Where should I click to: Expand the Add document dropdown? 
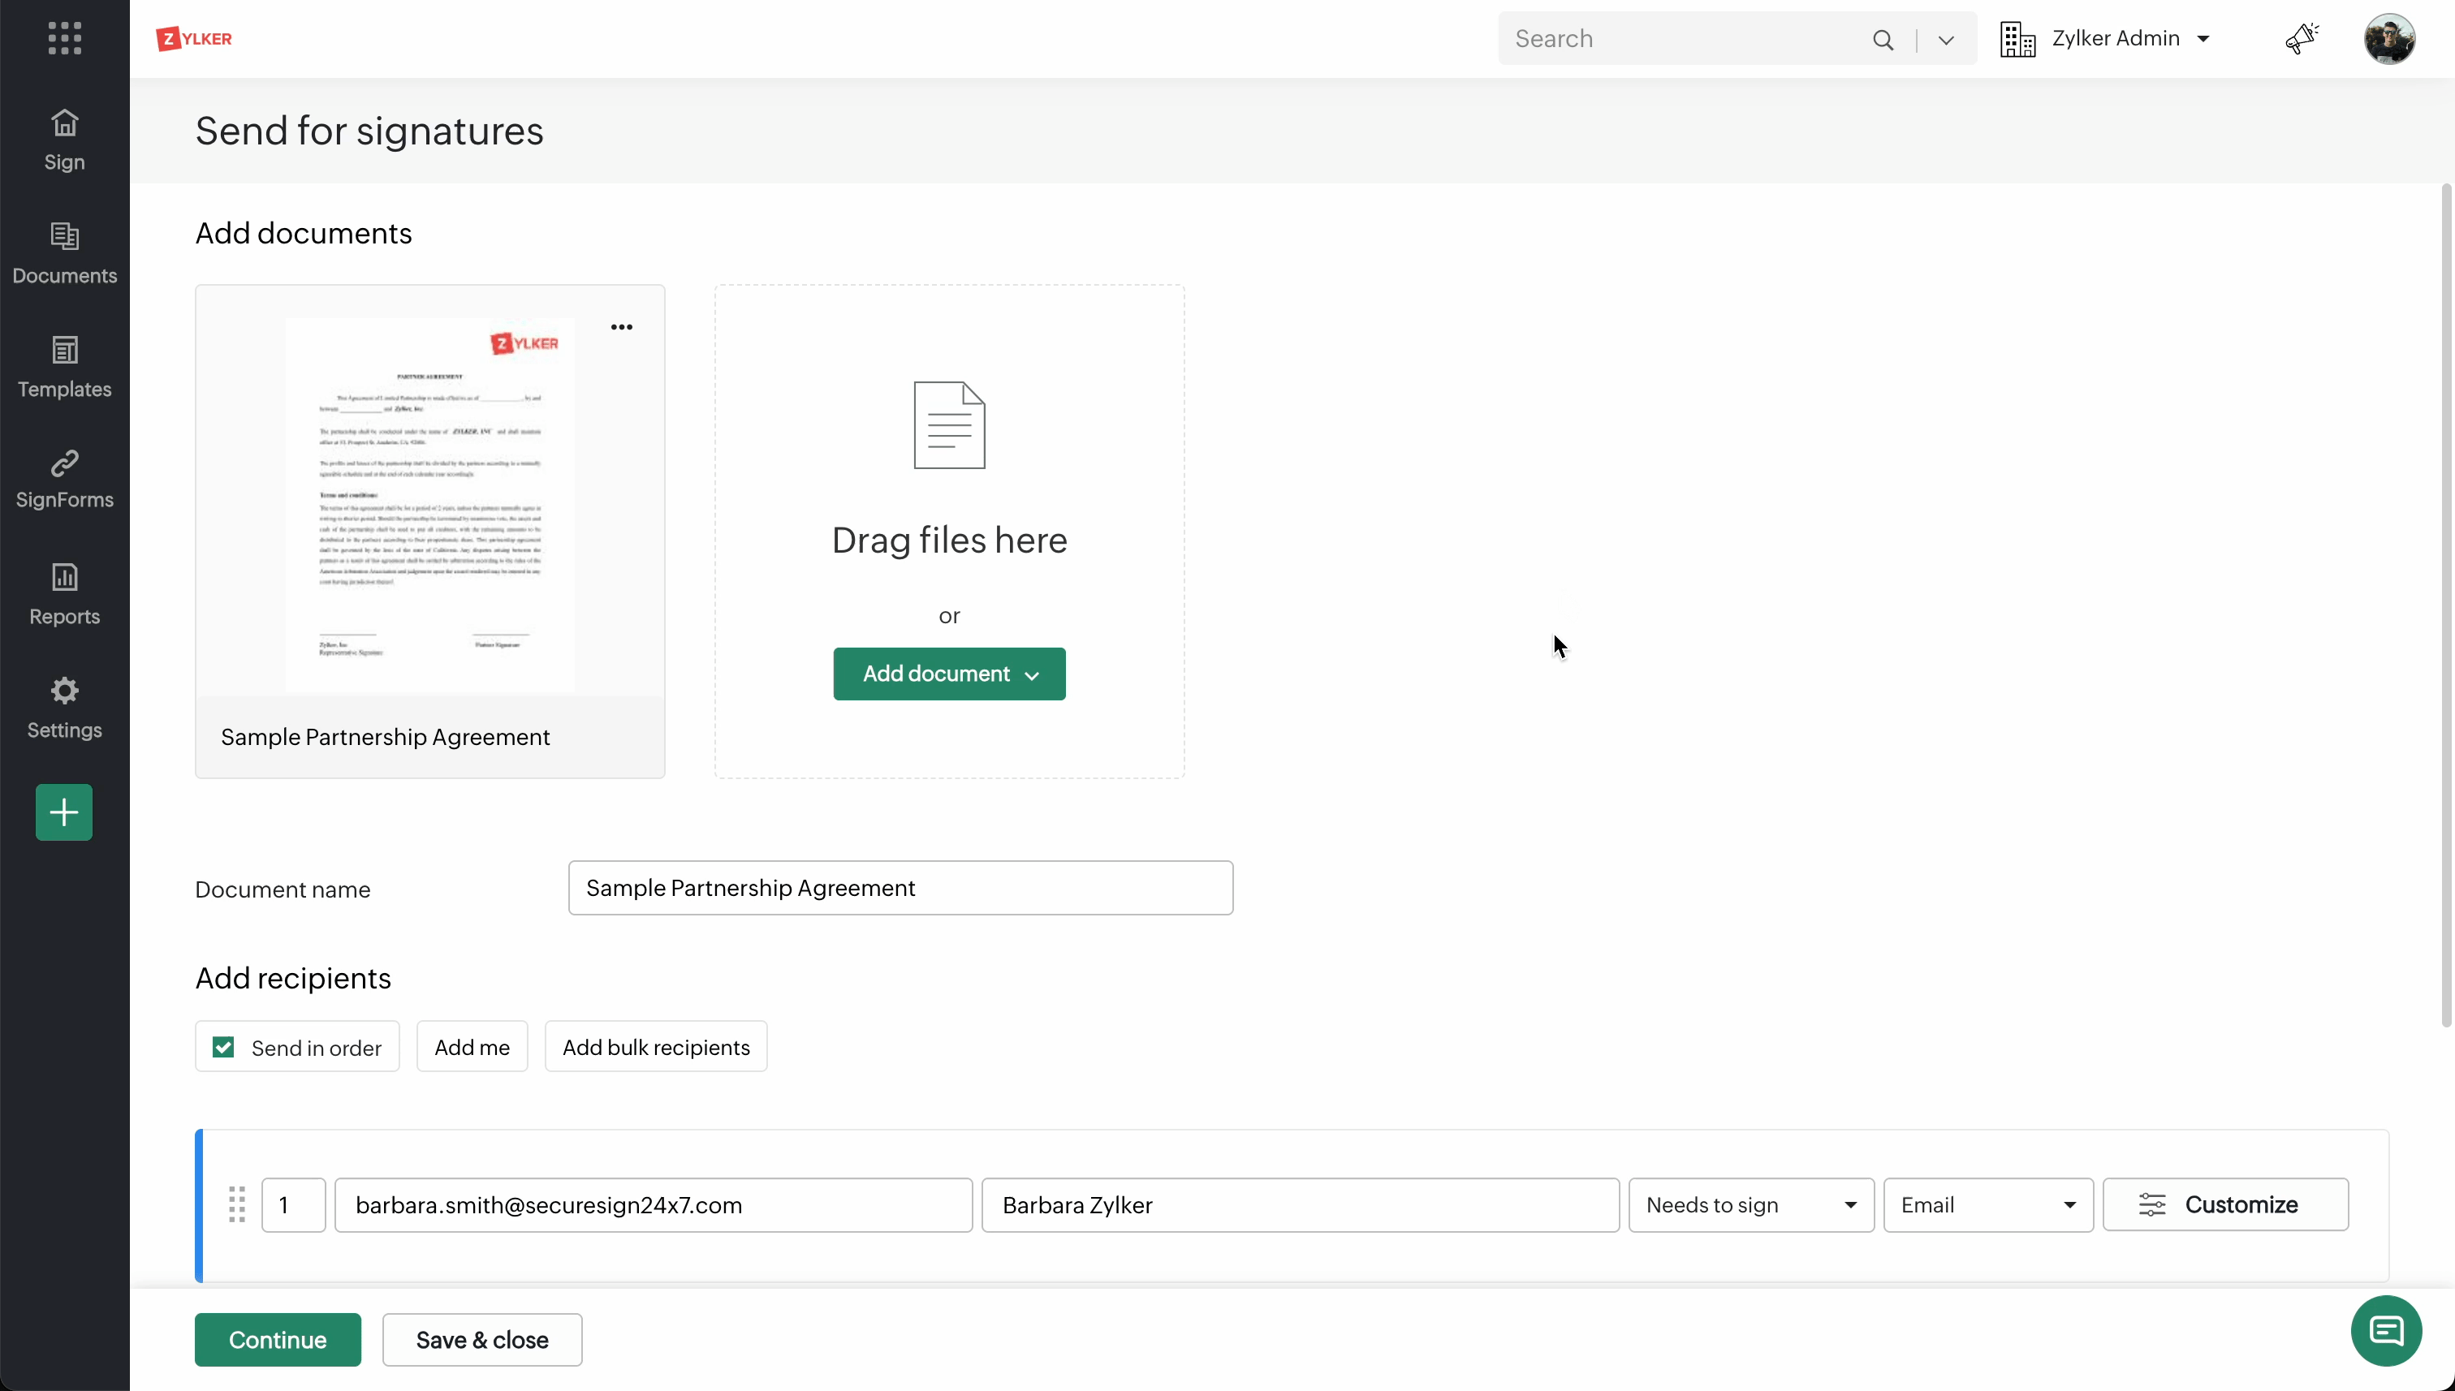pyautogui.click(x=949, y=674)
